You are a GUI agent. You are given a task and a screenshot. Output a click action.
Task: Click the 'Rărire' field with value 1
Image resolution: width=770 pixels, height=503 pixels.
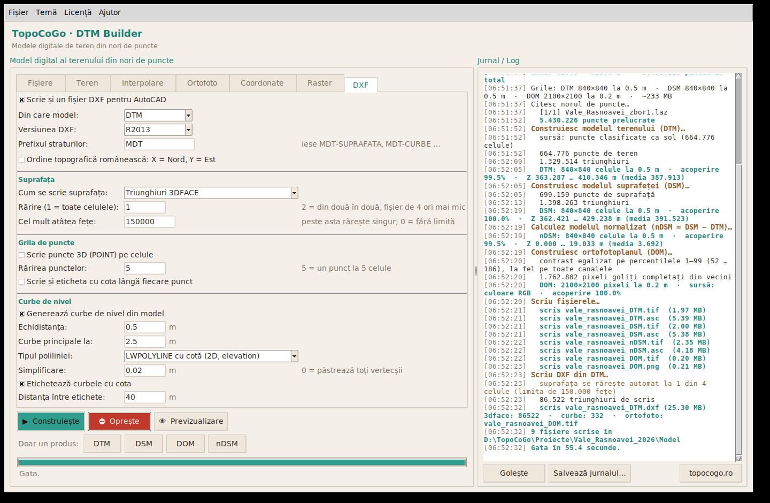(x=145, y=207)
